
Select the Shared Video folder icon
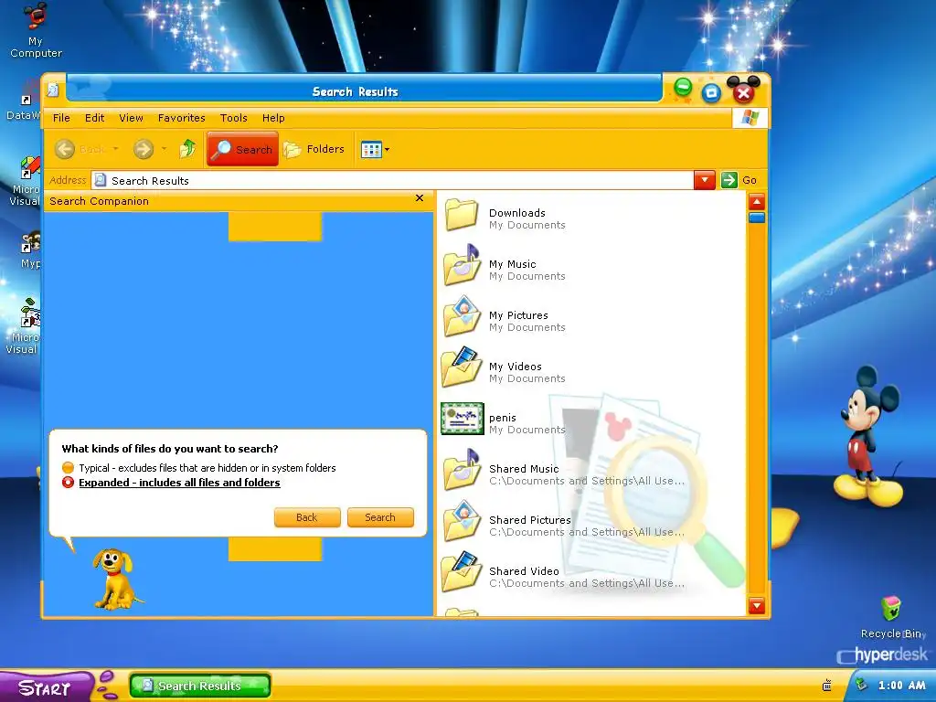462,572
